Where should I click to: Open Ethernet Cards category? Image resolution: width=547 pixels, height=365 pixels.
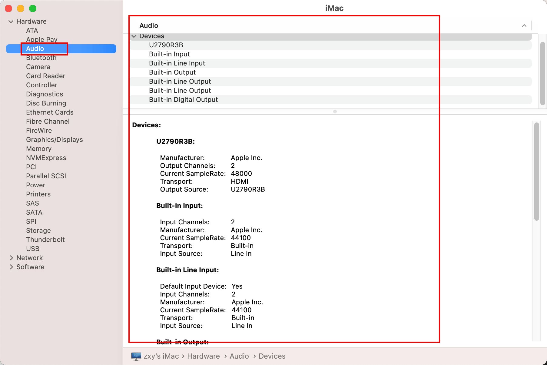coord(50,112)
